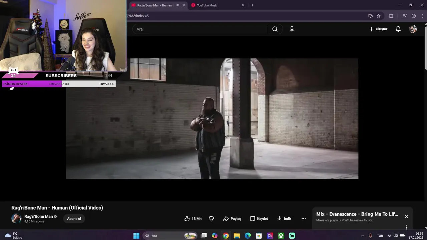Open the Oluştur create menu
The height and width of the screenshot is (240, 427).
pos(378,29)
